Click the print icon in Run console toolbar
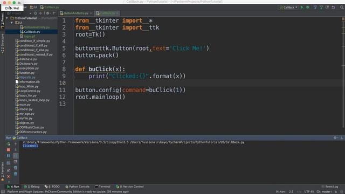Screen dimensions: 345x194 point(16,168)
